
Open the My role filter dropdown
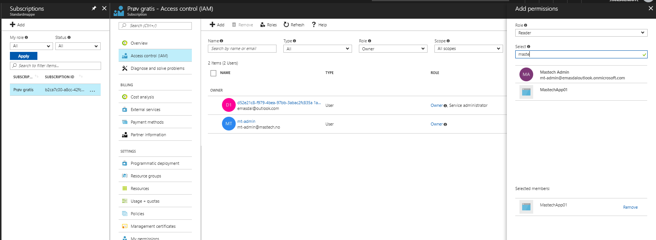31,46
